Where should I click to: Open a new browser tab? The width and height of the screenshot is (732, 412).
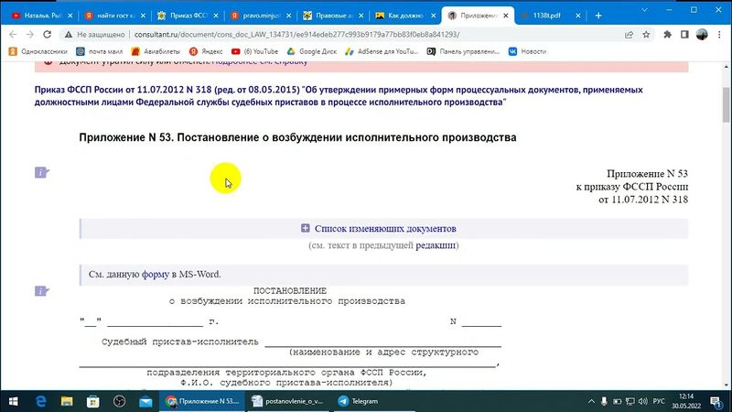point(598,16)
